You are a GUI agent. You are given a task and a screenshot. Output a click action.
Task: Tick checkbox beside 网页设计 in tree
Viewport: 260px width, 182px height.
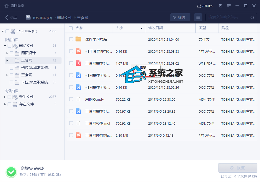(11, 53)
